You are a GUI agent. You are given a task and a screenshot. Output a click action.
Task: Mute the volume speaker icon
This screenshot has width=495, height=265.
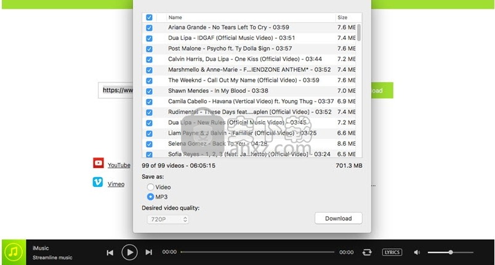(417, 252)
